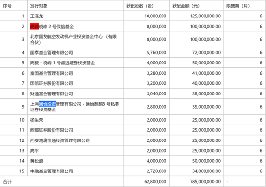This screenshot has height=187, width=266.
Task: Click 西安鸿瑞恒通投资管理有限公司
Action: (60, 140)
